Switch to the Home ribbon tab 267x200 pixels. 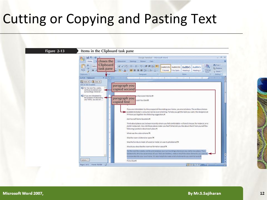click(x=90, y=61)
